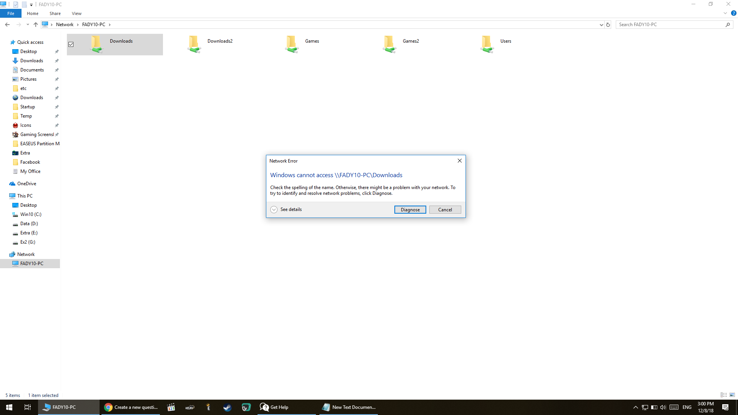Switch to large icons view in status bar

click(x=732, y=395)
